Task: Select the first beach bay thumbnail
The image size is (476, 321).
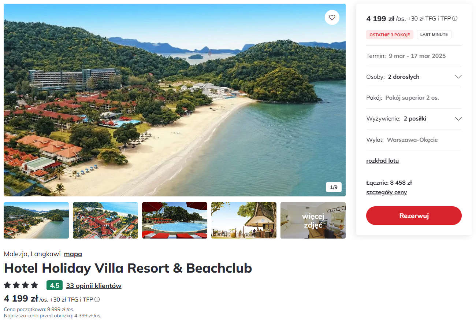Action: (36, 220)
